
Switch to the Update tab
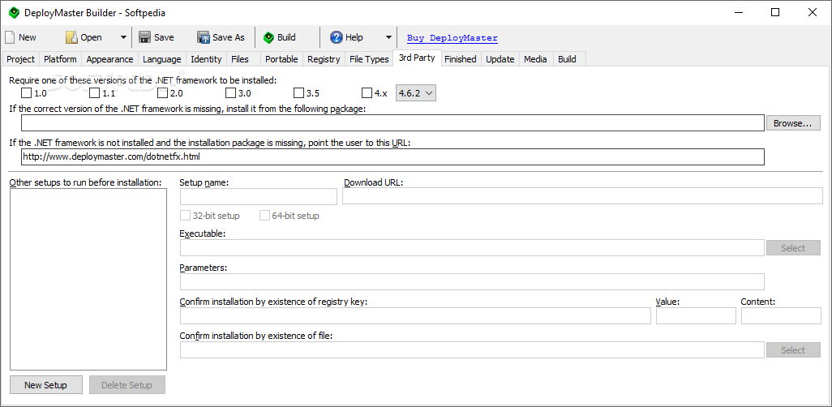point(500,59)
